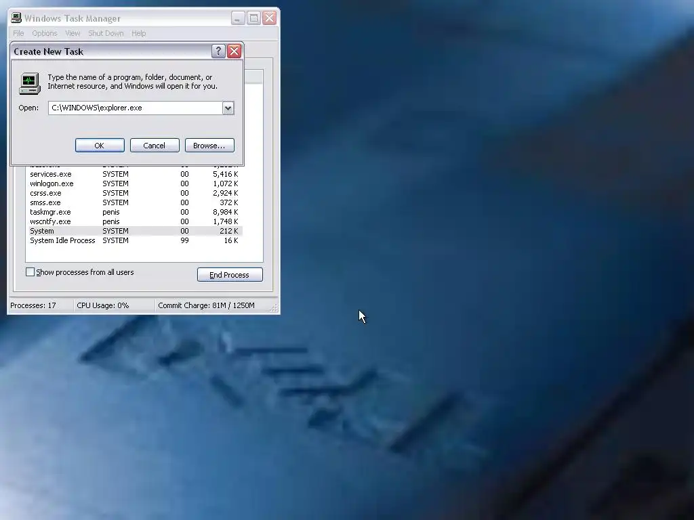Select the winlogon.exe process row
694x520 pixels.
136,183
